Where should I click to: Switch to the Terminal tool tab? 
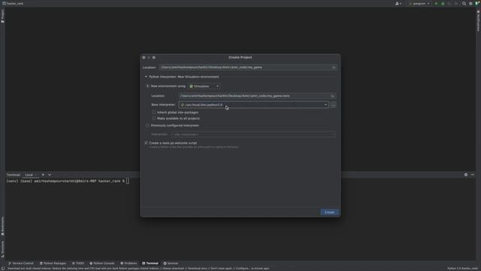point(150,263)
